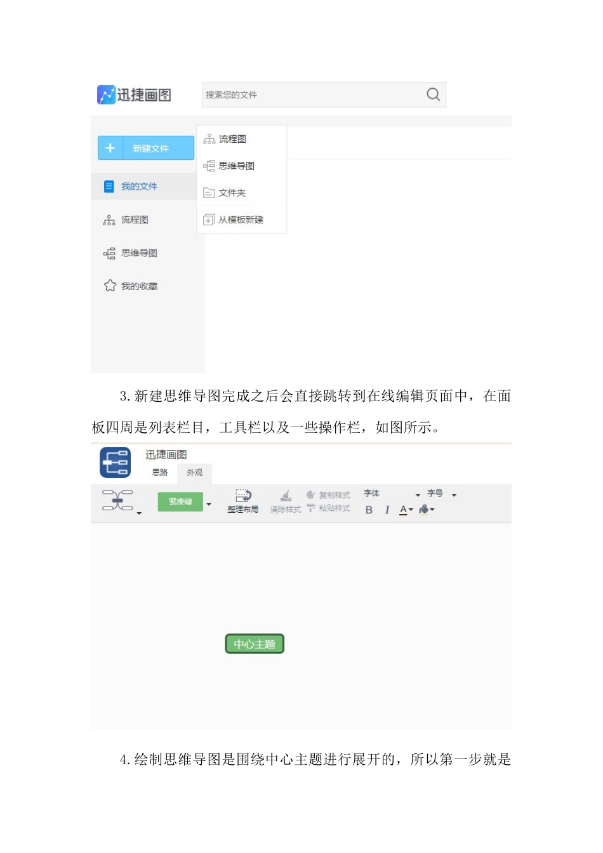Click the 整理布局 label
Screen dimensions: 603x853
click(x=243, y=510)
